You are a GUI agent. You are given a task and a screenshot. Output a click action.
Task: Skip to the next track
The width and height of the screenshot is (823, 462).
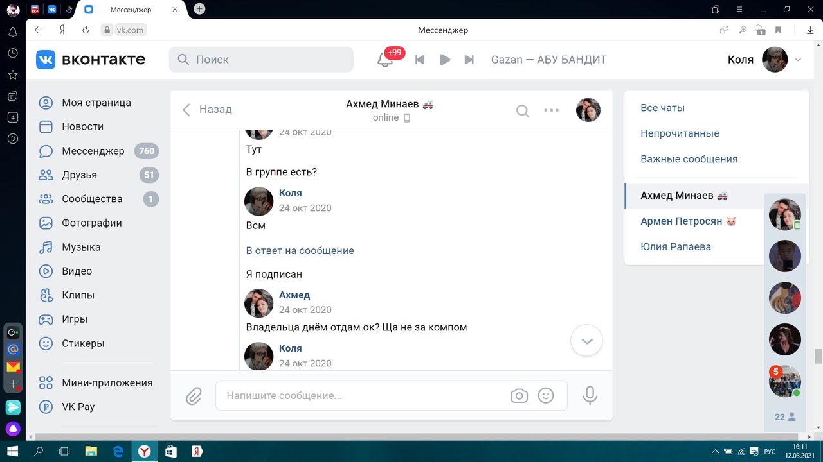coord(469,60)
